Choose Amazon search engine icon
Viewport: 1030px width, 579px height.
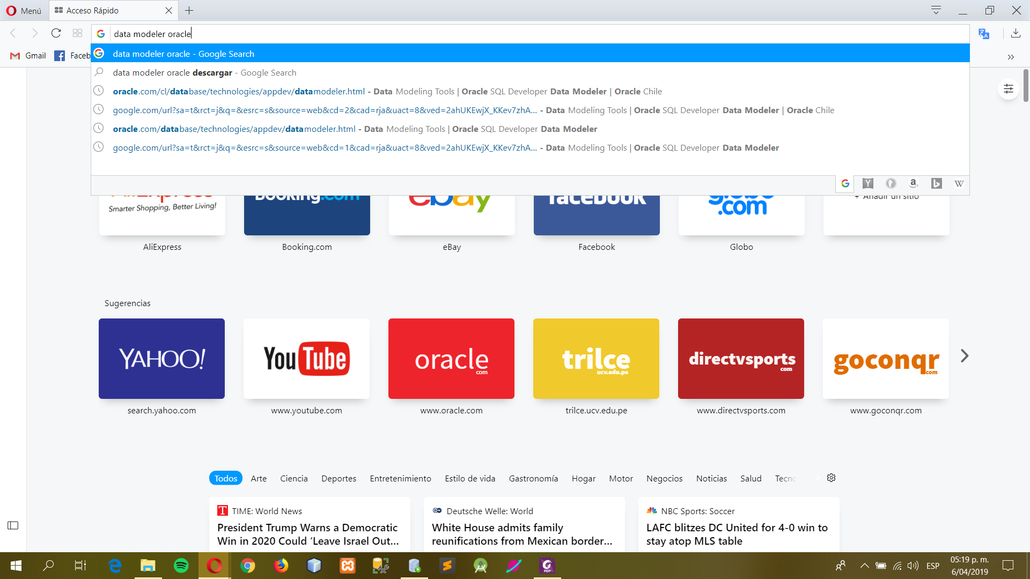pos(914,184)
